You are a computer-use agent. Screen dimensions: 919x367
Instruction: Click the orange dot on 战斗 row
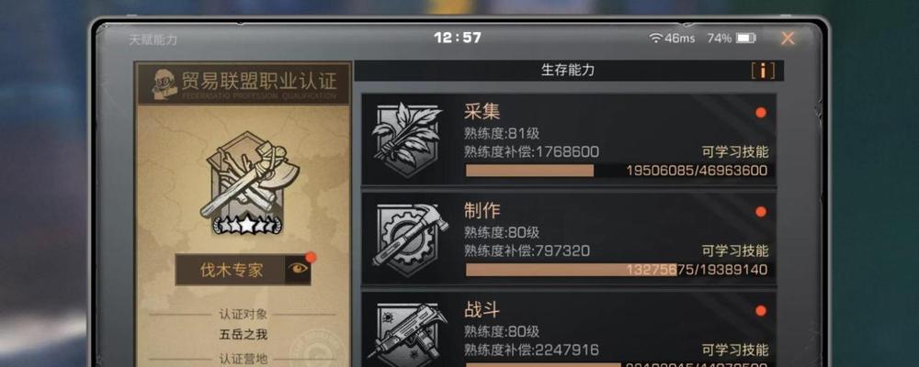click(x=761, y=311)
